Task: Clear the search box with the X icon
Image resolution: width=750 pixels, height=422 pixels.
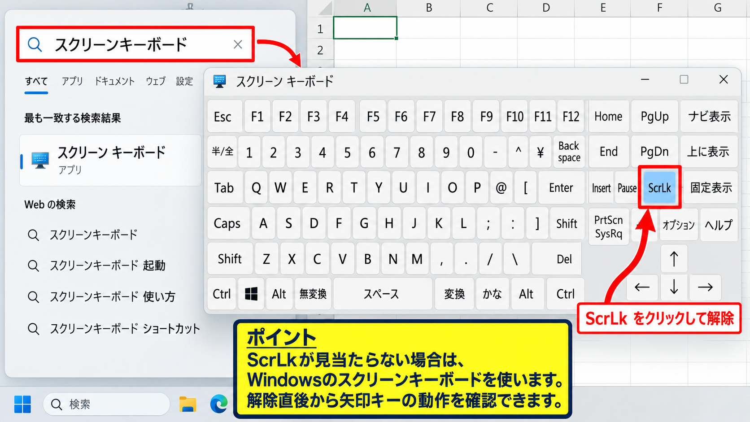Action: (x=238, y=44)
